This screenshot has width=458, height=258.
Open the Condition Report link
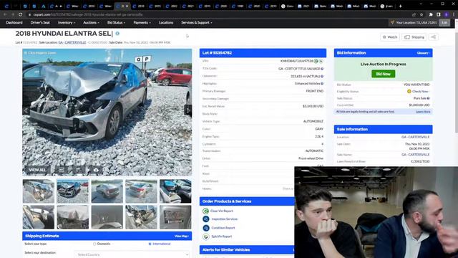pos(223,228)
